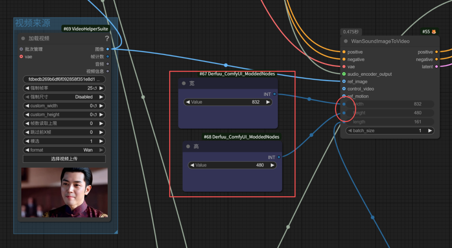Increase 帧数读取上限 with its right arrow
The image size is (452, 248).
click(x=101, y=123)
